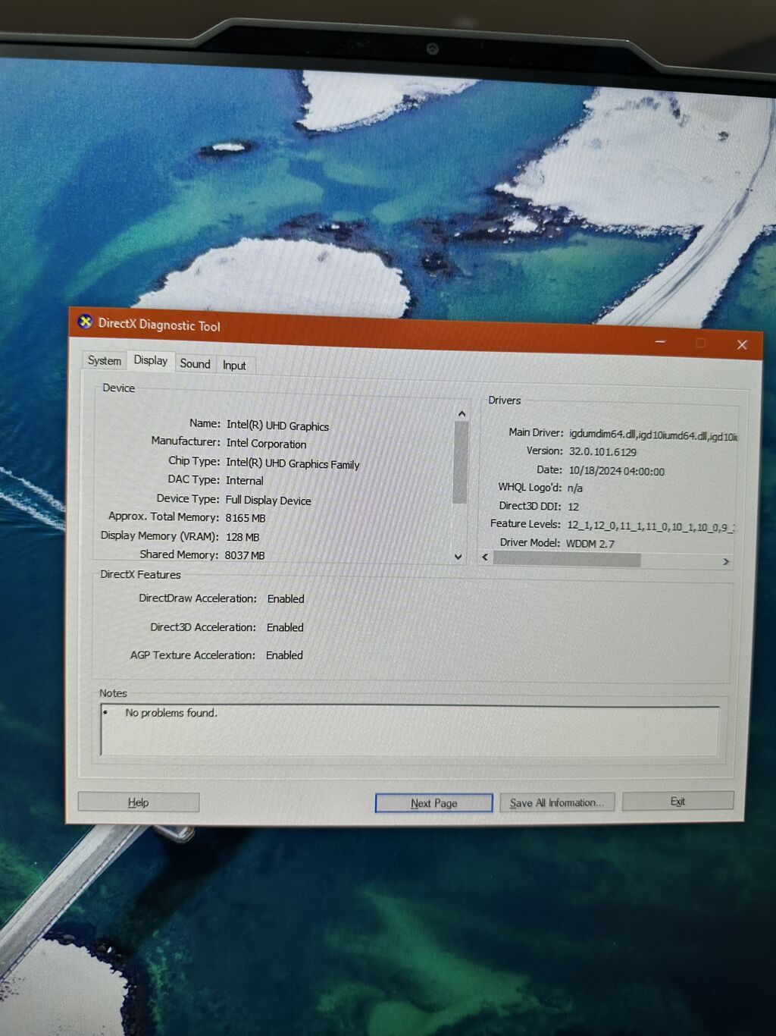The image size is (776, 1036).
Task: Click driver version '32.0.101.6129'
Action: click(x=602, y=452)
